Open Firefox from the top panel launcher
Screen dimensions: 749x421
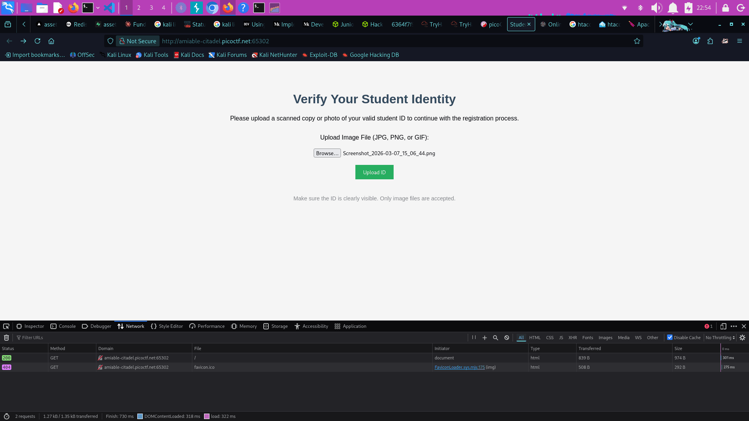click(73, 8)
